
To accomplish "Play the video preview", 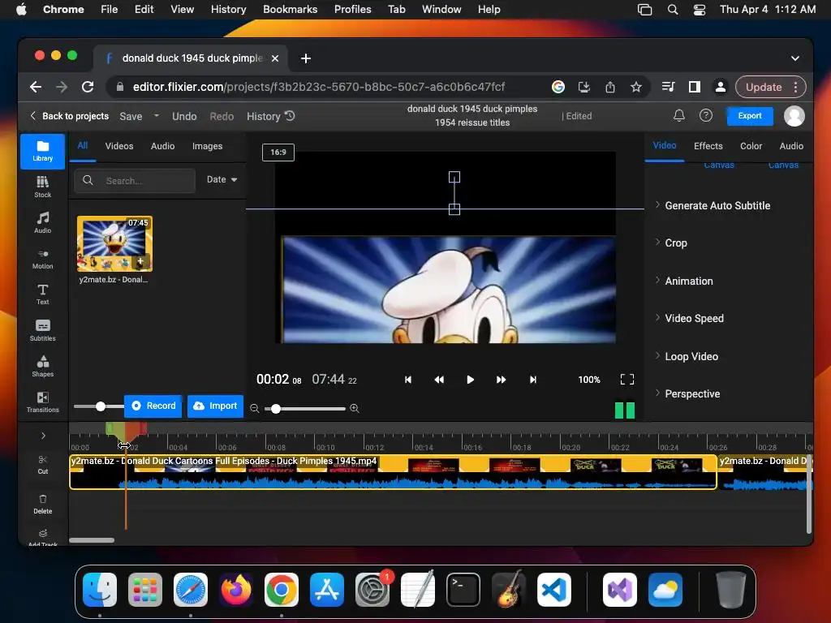I will 470,380.
